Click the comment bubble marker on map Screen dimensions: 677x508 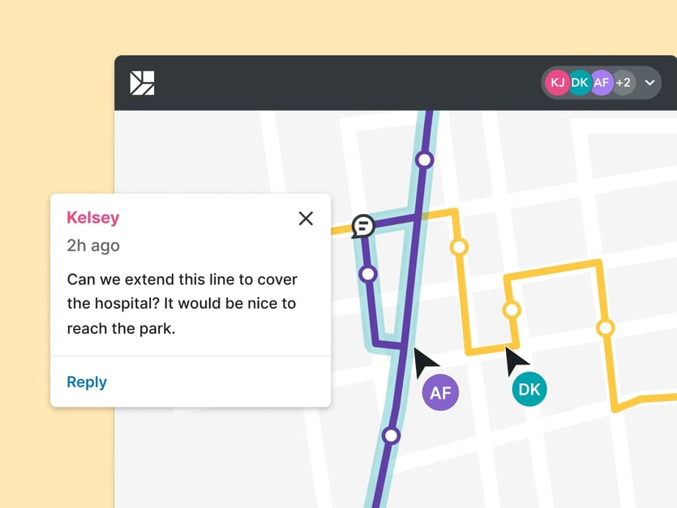tap(363, 226)
